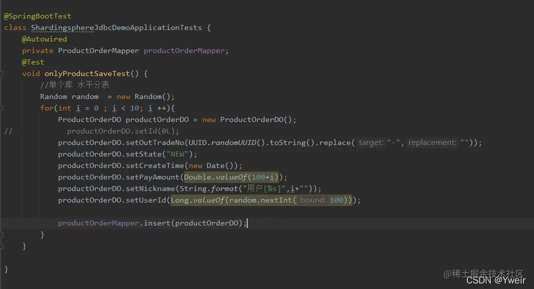Click the Long.valueOf call

(198, 200)
